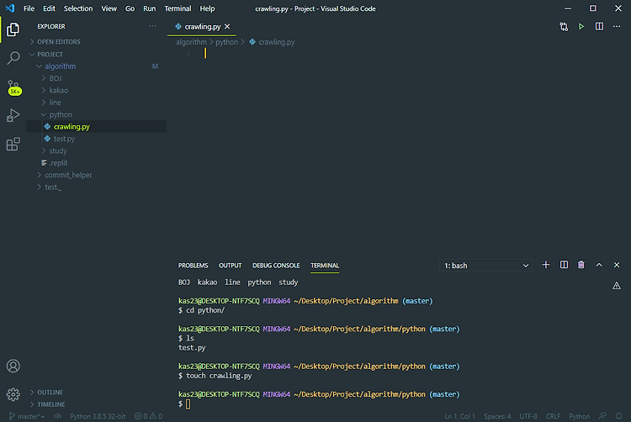Change encoding via UTF-8 status item

(528, 416)
